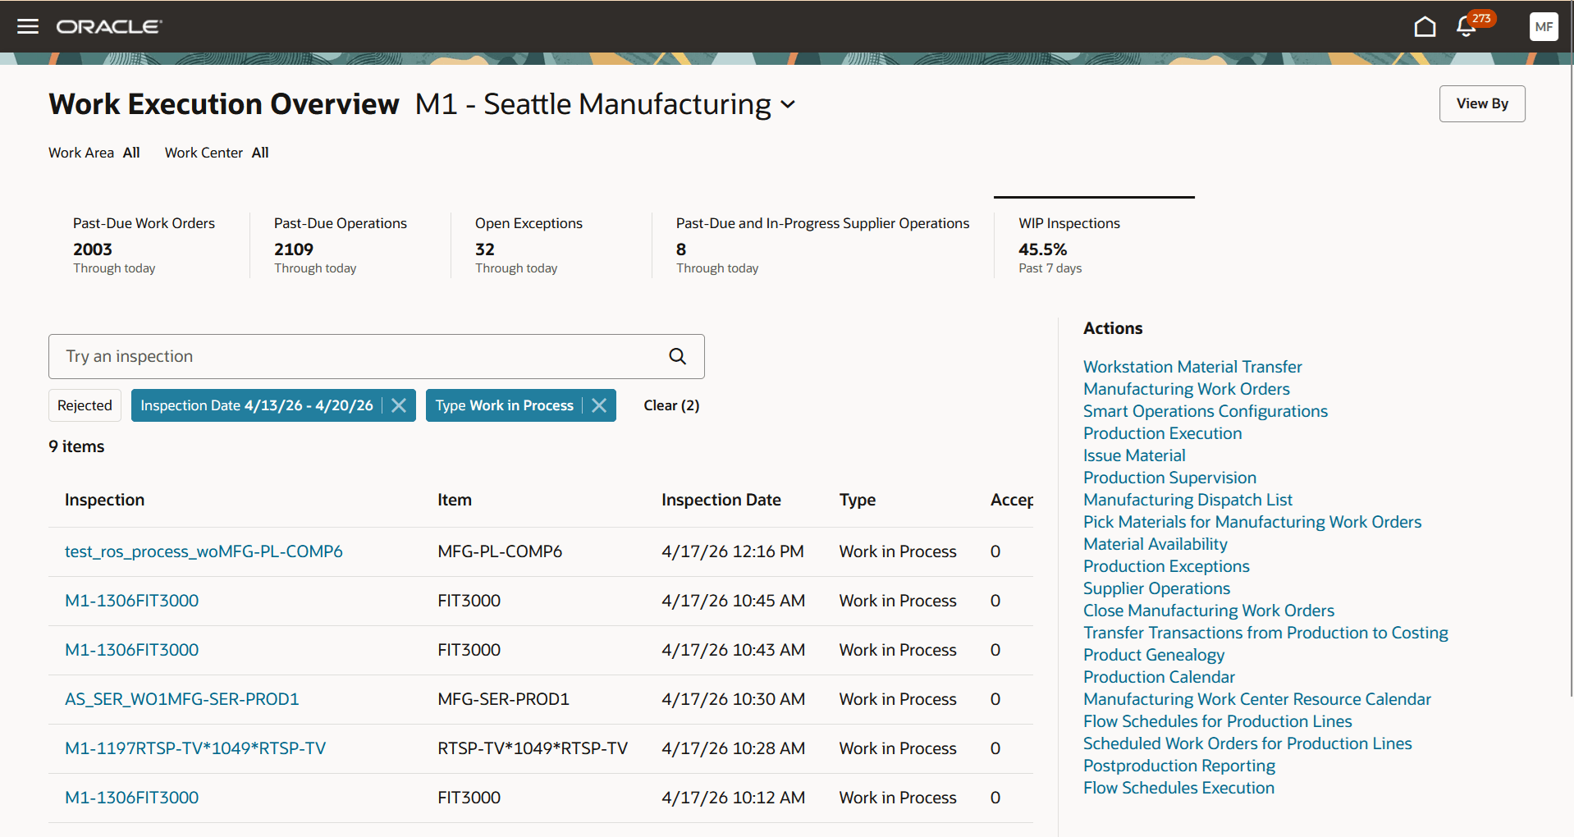Screen dimensions: 1574x837
Task: Click the Oracle logo
Action: click(x=109, y=26)
